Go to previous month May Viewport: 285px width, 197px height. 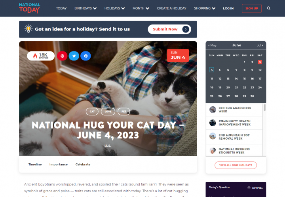(212, 45)
